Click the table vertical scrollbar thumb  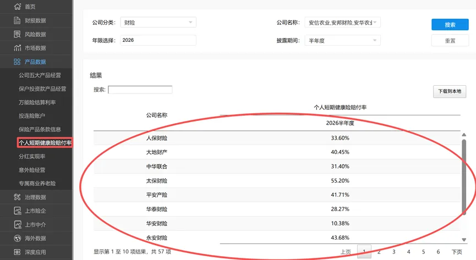[x=464, y=177]
